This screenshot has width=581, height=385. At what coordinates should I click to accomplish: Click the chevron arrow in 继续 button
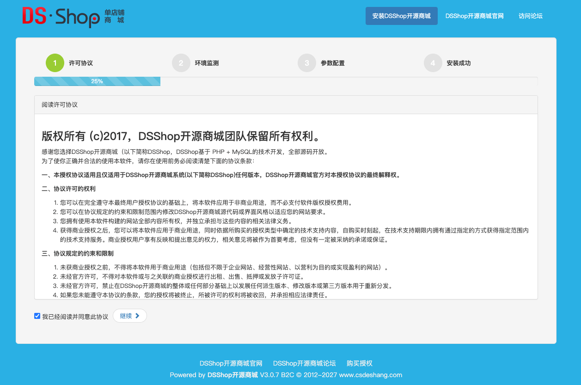137,316
